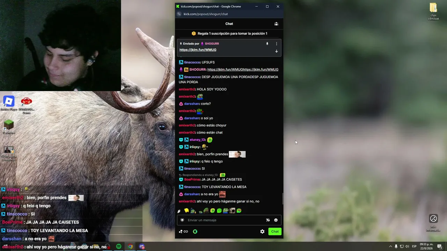Insert the blue-hat frog emote with a lock

pyautogui.click(x=193, y=211)
